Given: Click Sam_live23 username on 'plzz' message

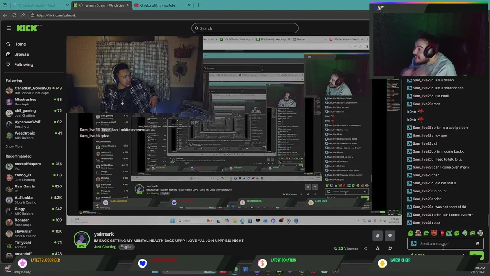Looking at the screenshot, I should [422, 223].
